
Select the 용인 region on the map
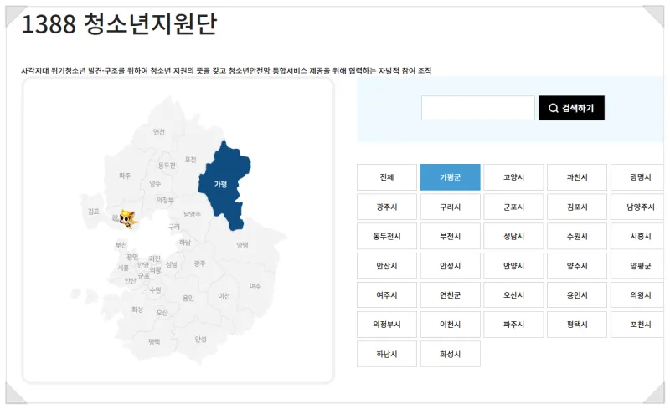(x=188, y=298)
